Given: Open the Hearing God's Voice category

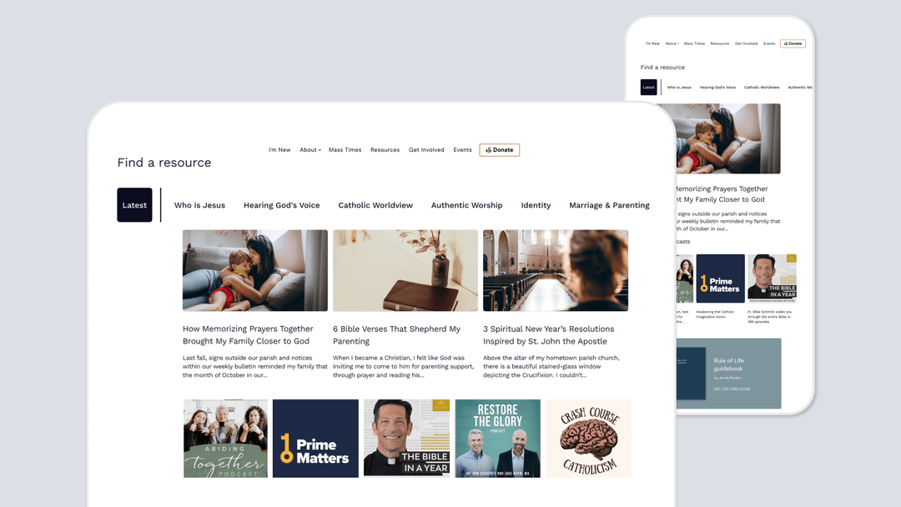Looking at the screenshot, I should coord(282,205).
